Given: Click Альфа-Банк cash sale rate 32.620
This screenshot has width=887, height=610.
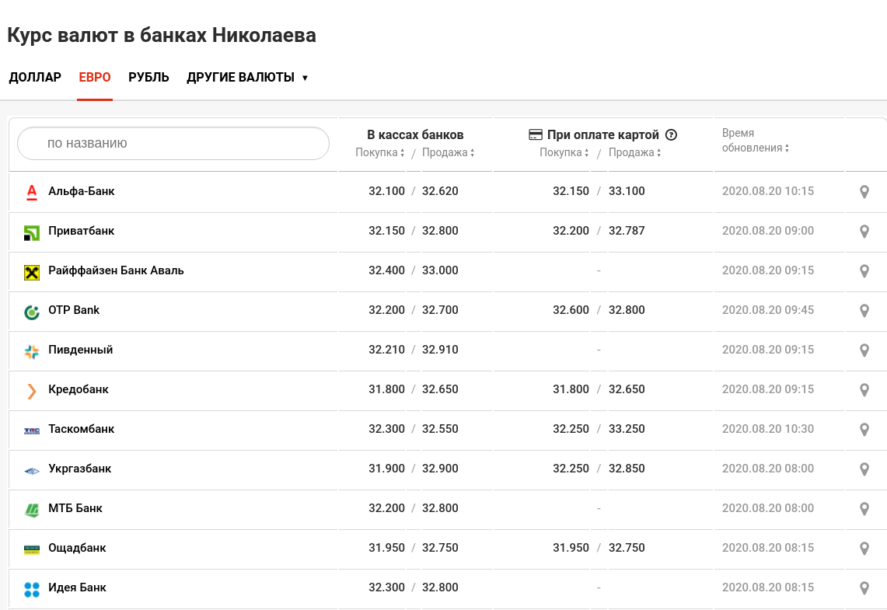Looking at the screenshot, I should [440, 191].
